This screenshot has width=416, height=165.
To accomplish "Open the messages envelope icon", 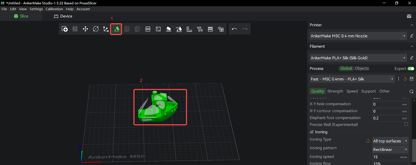I will [409, 16].
